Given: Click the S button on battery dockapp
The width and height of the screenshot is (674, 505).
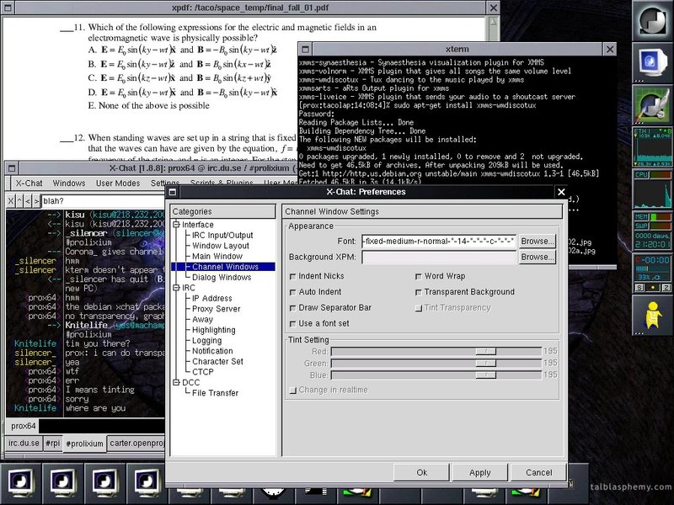Looking at the screenshot, I should point(639,288).
